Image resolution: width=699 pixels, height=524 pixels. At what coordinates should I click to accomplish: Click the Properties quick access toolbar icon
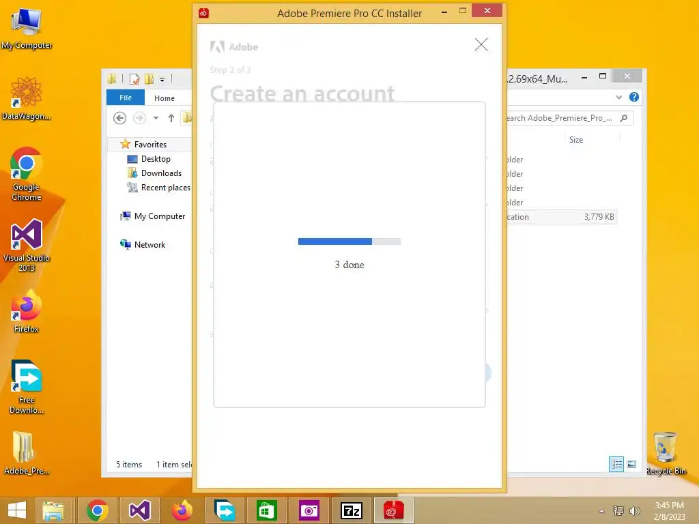click(x=134, y=79)
